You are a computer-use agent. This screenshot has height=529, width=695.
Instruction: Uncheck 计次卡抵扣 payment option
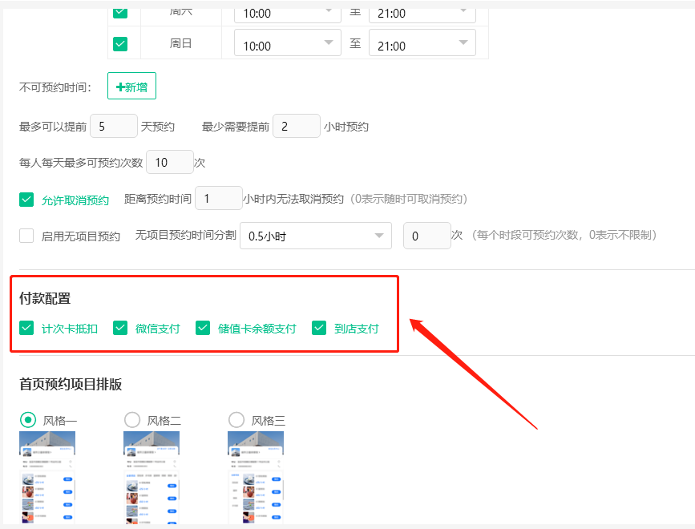click(26, 328)
